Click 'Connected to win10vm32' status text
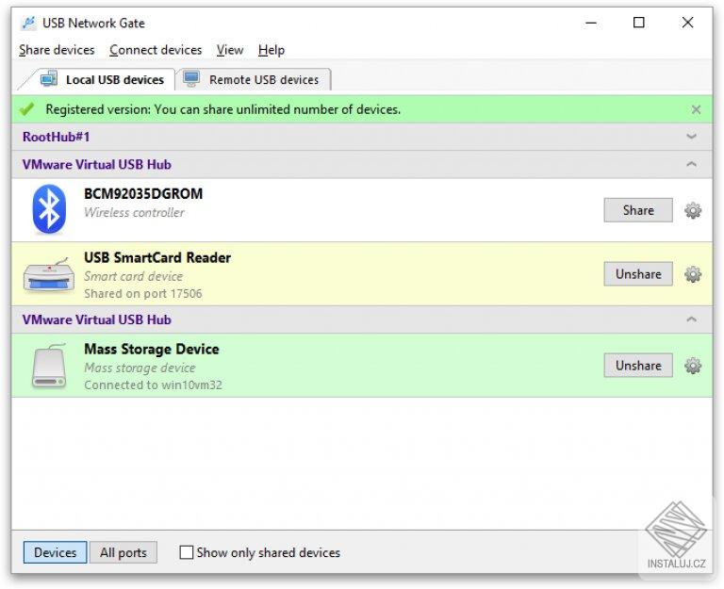Viewport: 724px width, 589px height. pyautogui.click(x=153, y=385)
